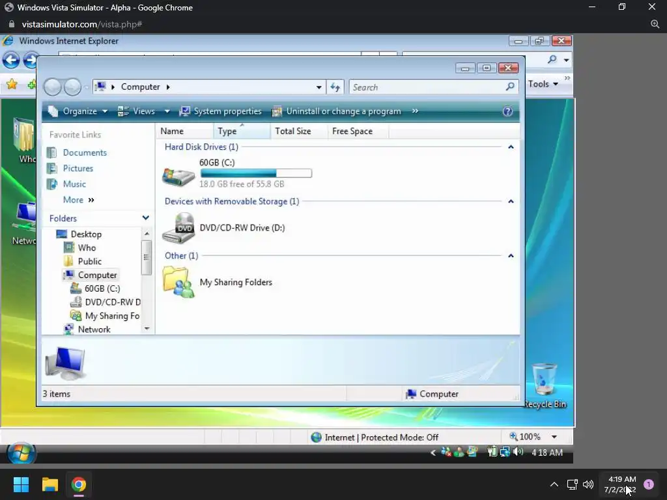Screen dimensions: 667x500
Task: Open the Pictures favorite link
Action: point(78,169)
